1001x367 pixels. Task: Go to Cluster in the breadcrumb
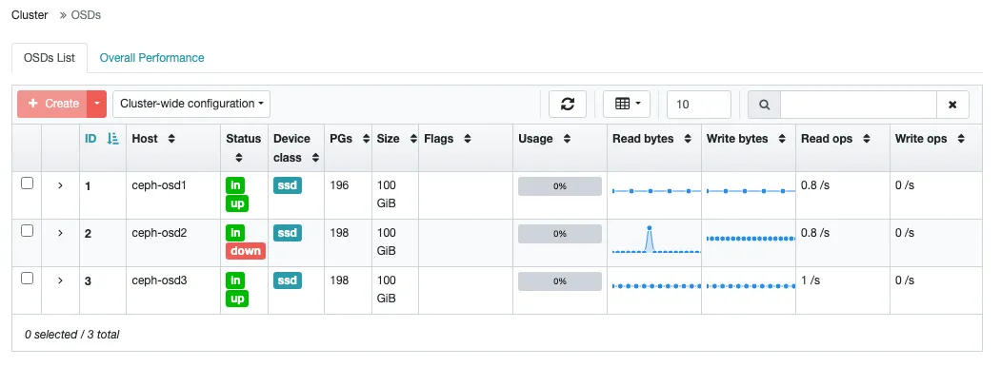pyautogui.click(x=30, y=14)
